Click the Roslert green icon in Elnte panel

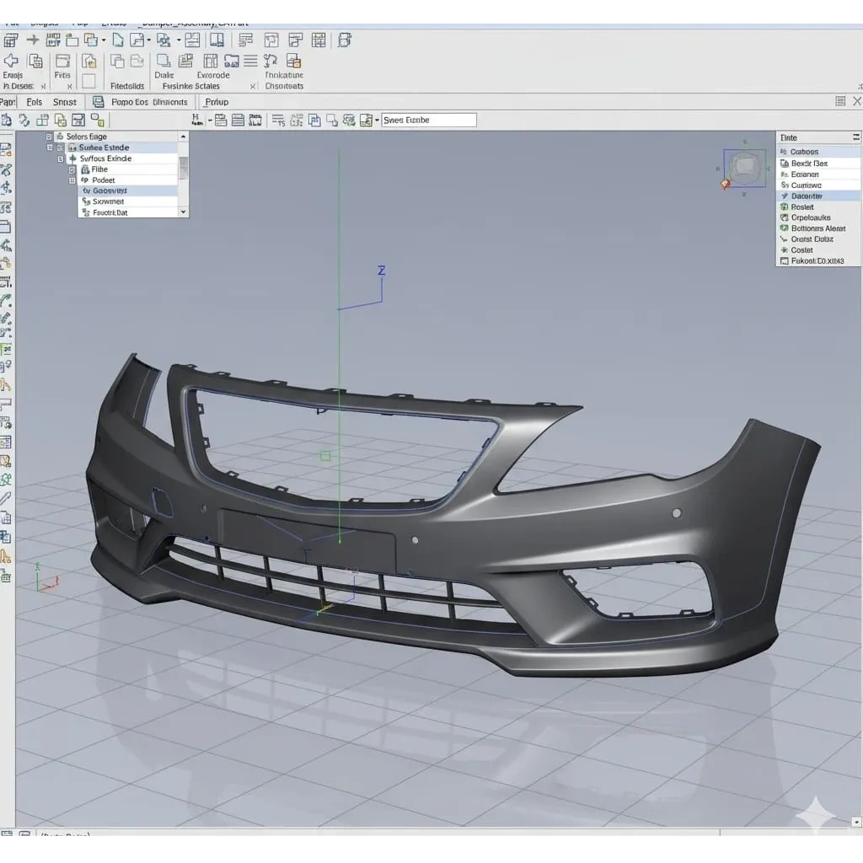785,207
